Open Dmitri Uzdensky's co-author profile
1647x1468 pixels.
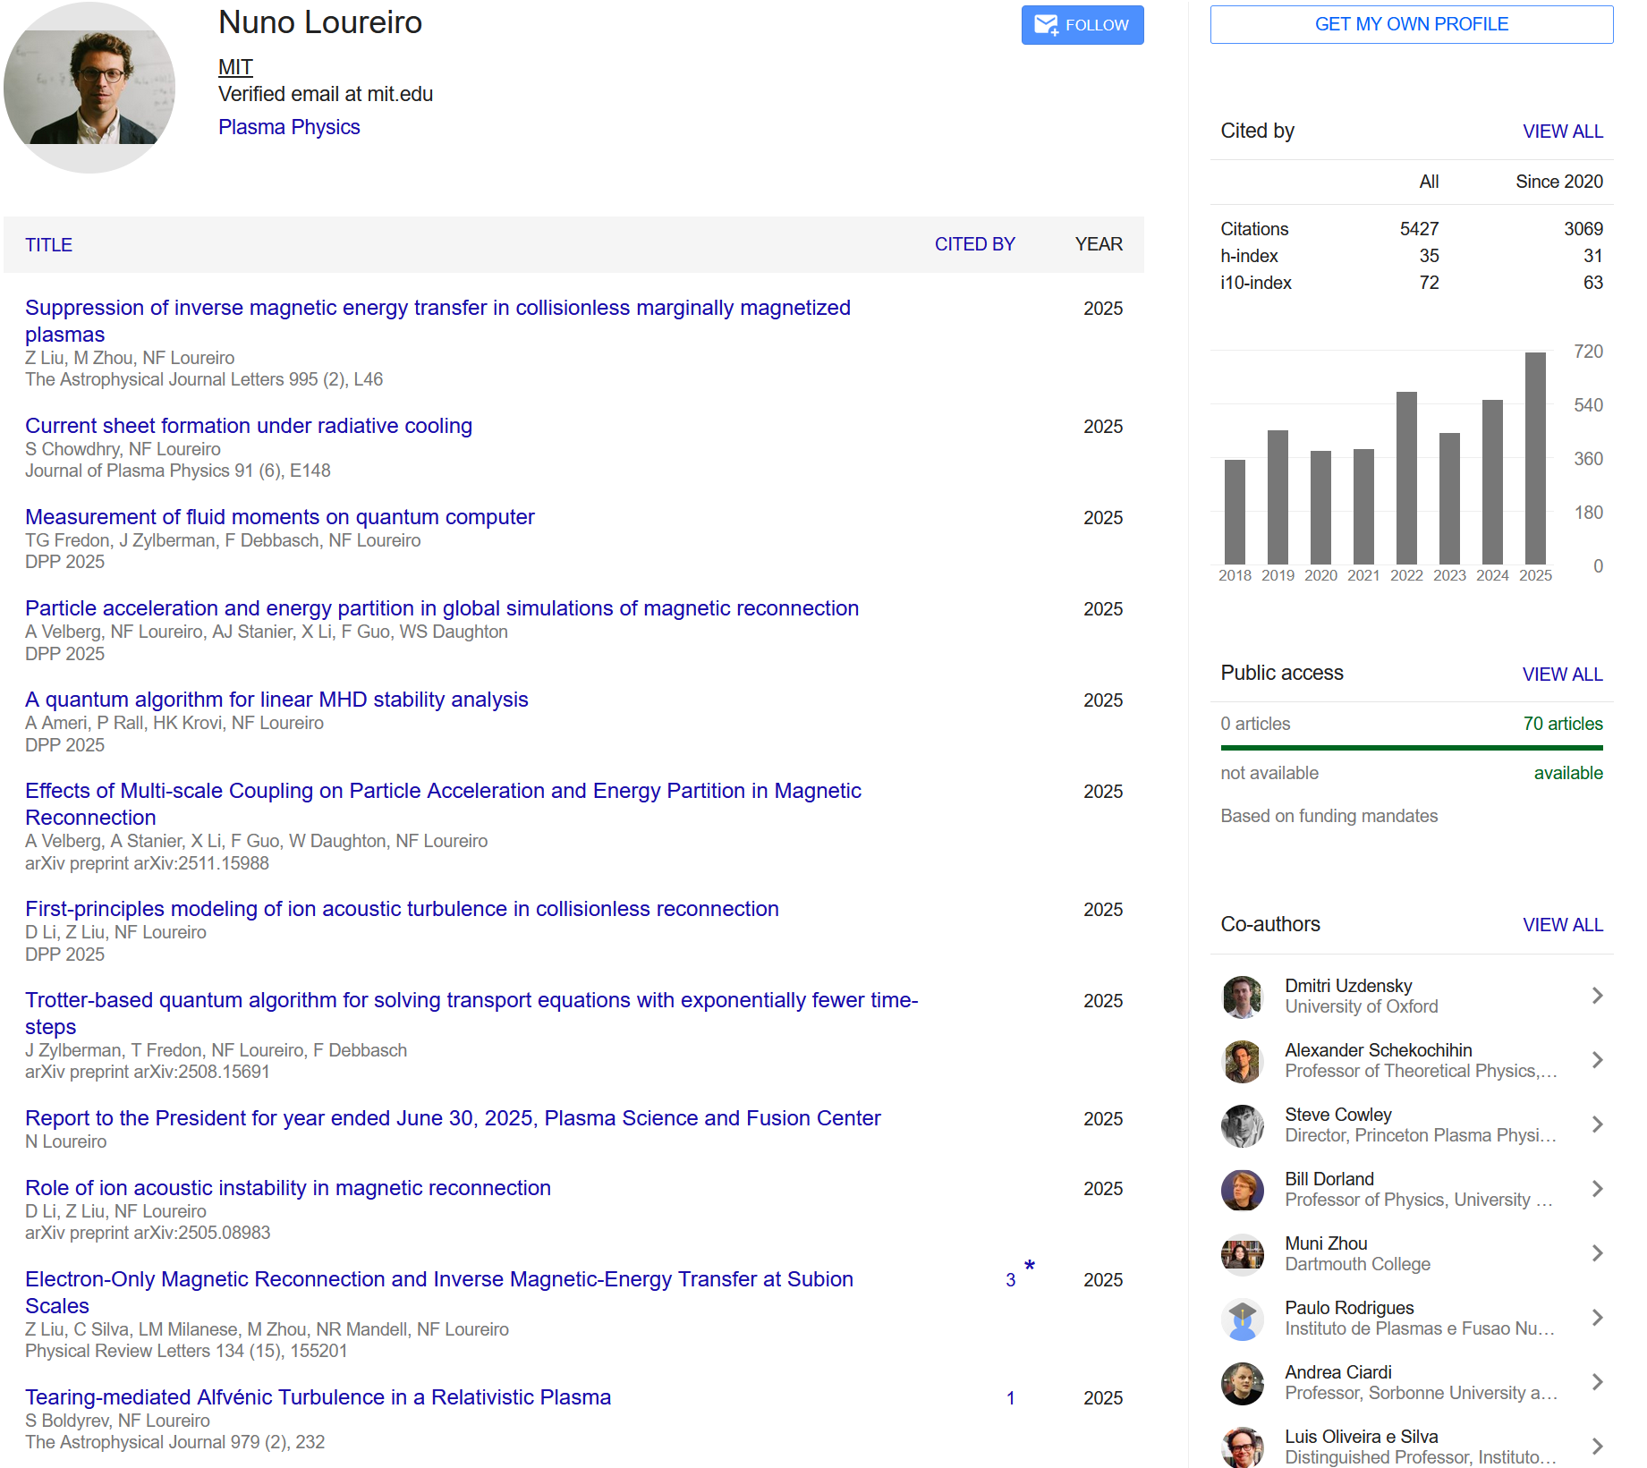tap(1348, 986)
